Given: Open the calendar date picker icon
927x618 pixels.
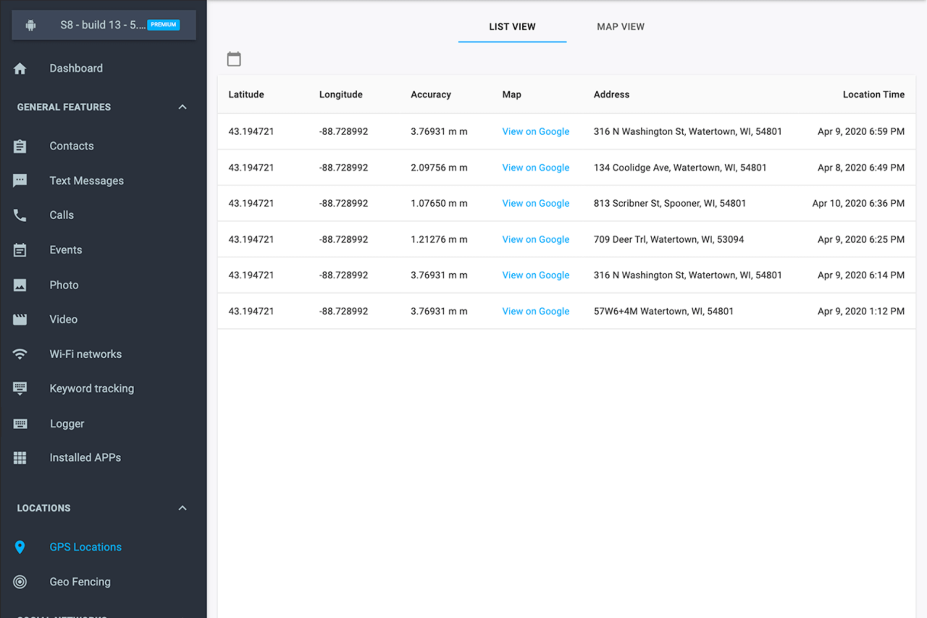Looking at the screenshot, I should (x=234, y=59).
